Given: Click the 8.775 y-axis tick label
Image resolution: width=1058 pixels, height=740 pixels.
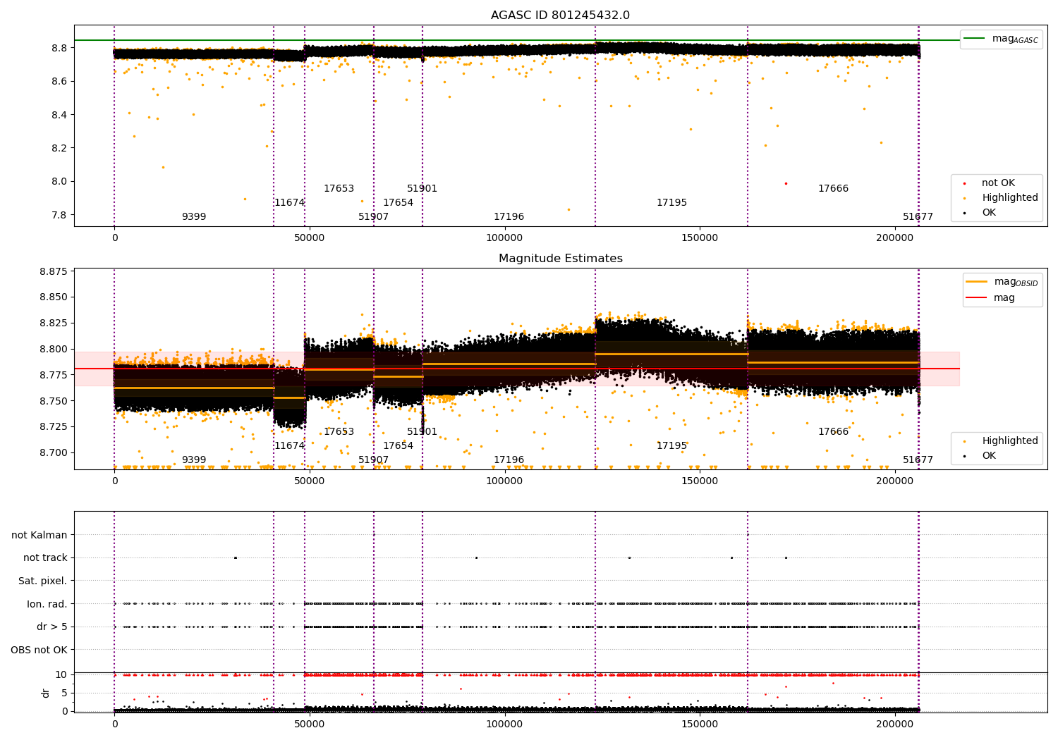Looking at the screenshot, I should click(53, 375).
